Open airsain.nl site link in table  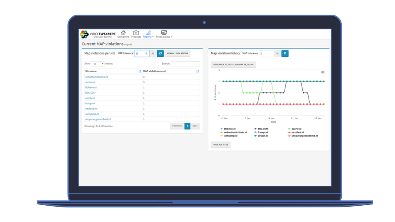coord(90,82)
